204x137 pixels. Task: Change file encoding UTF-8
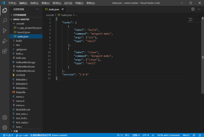pos(146,135)
